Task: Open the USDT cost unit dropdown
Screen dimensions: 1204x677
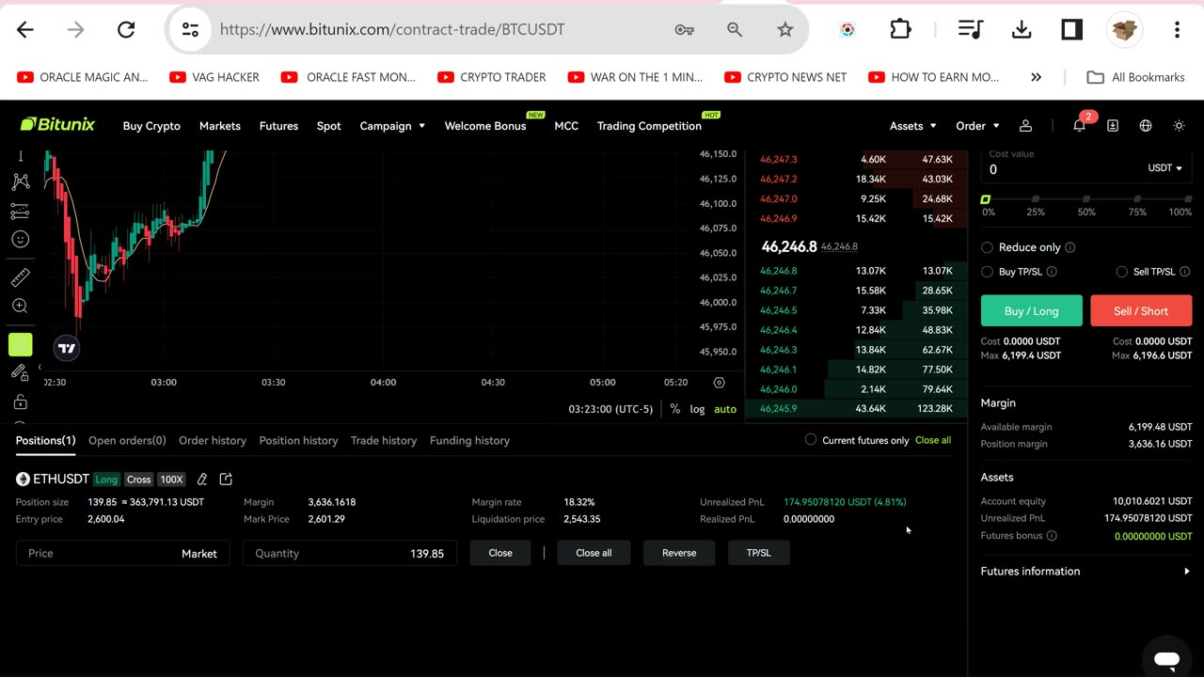Action: point(1165,168)
